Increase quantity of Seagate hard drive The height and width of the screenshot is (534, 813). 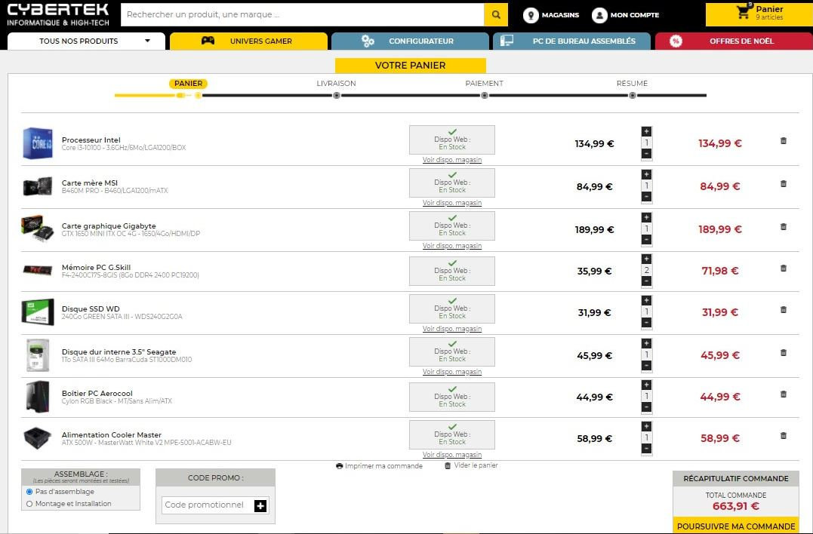pyautogui.click(x=646, y=343)
